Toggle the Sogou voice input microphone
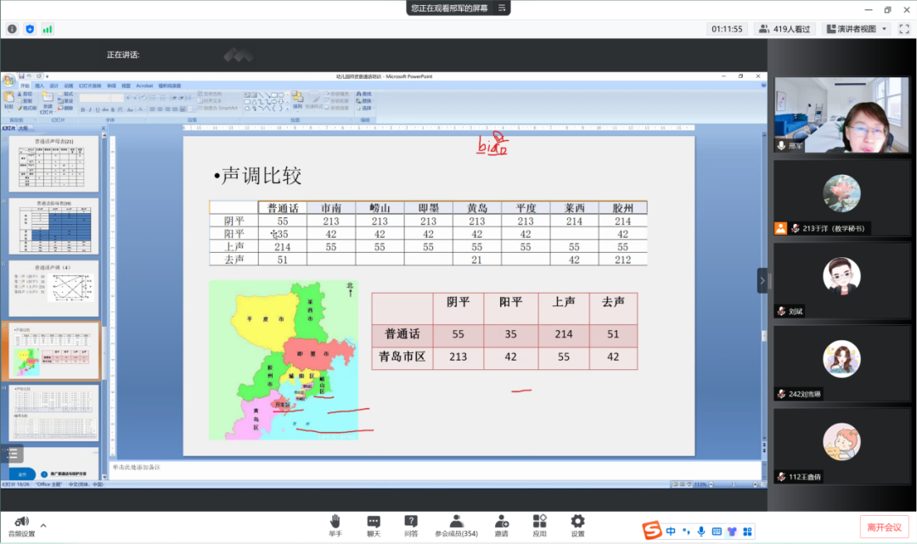 point(701,531)
